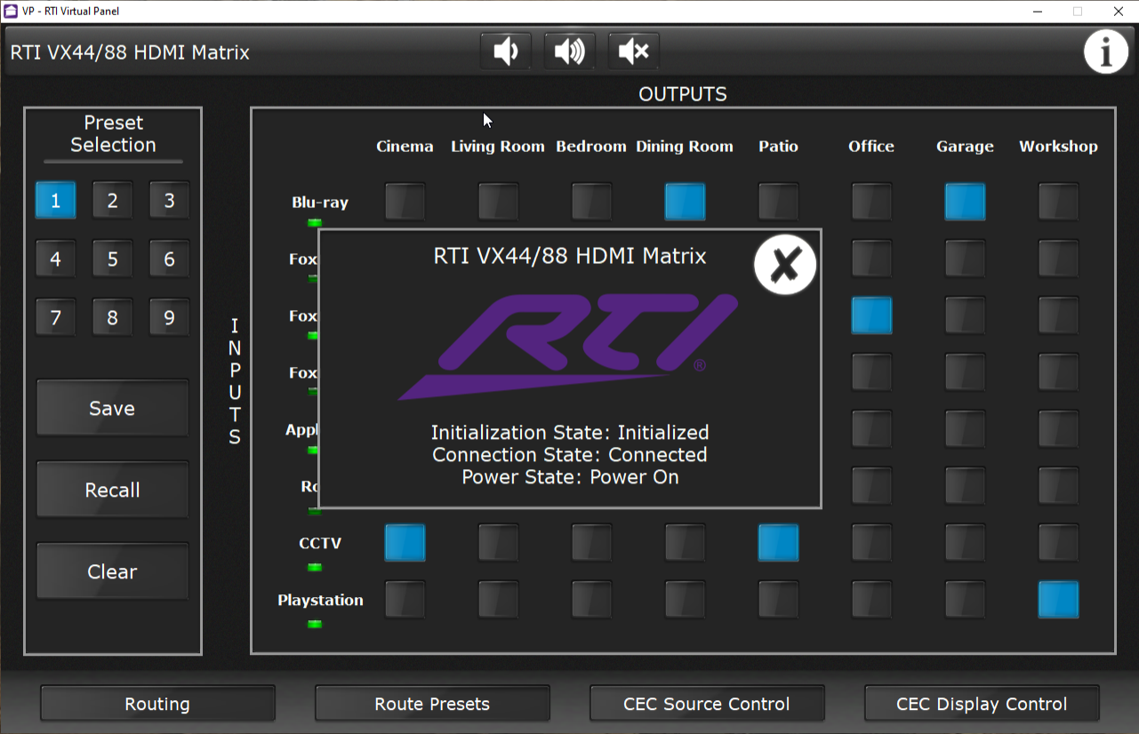1139x734 pixels.
Task: Open the Route Presets tab
Action: coord(432,704)
